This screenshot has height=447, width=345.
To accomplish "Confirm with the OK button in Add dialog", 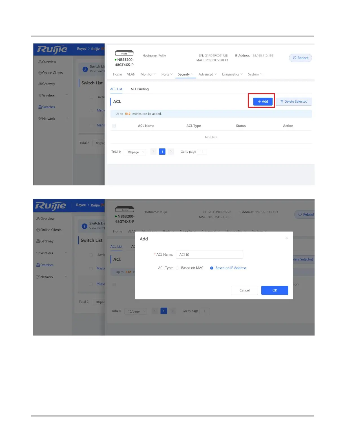I will pos(275,290).
